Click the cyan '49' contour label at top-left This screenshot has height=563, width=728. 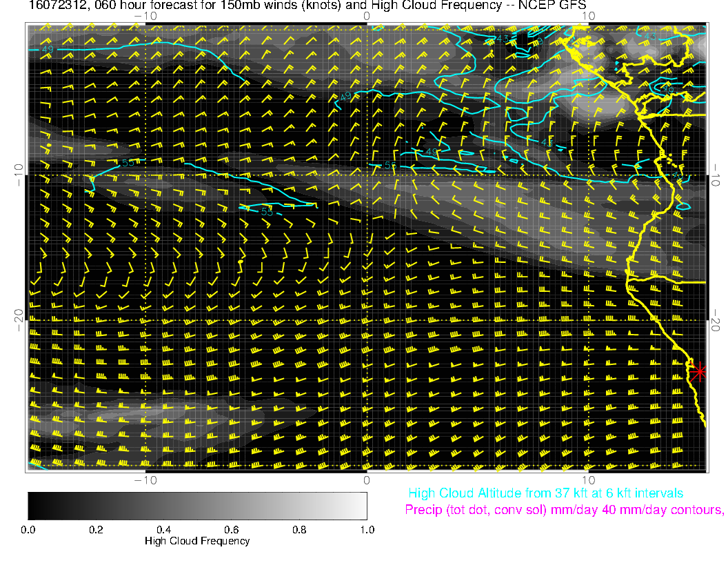click(x=48, y=50)
